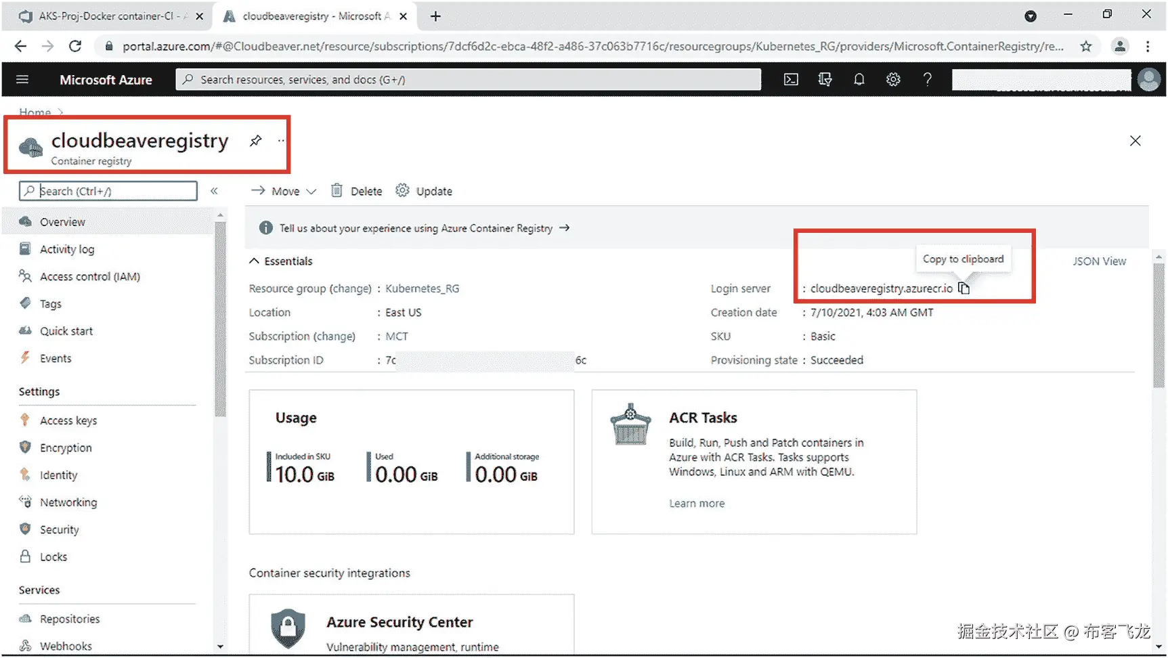The image size is (1168, 658).
Task: Launch Cloud Shell from top bar
Action: point(791,80)
